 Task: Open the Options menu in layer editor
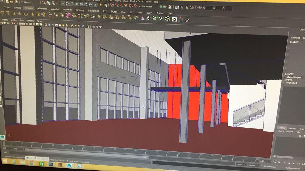pyautogui.click(x=289, y=132)
